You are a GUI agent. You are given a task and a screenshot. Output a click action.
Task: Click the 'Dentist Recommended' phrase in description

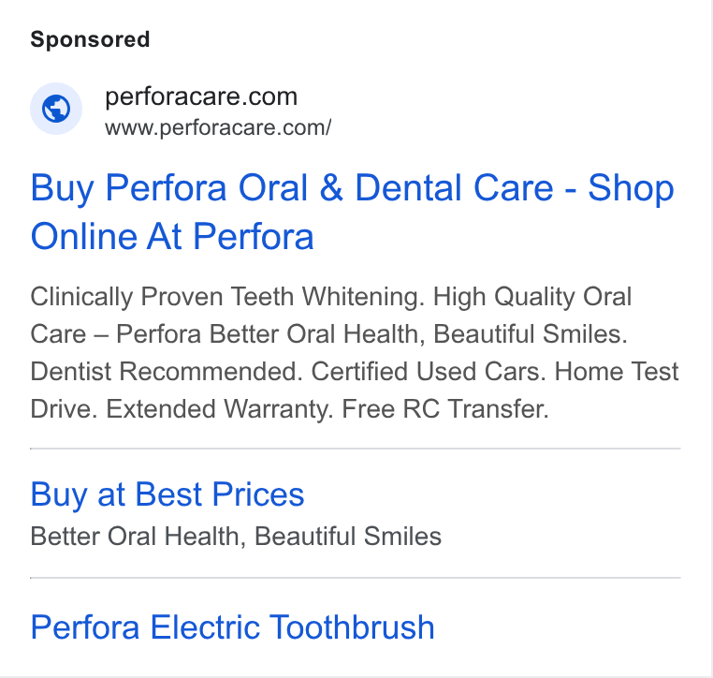point(167,371)
